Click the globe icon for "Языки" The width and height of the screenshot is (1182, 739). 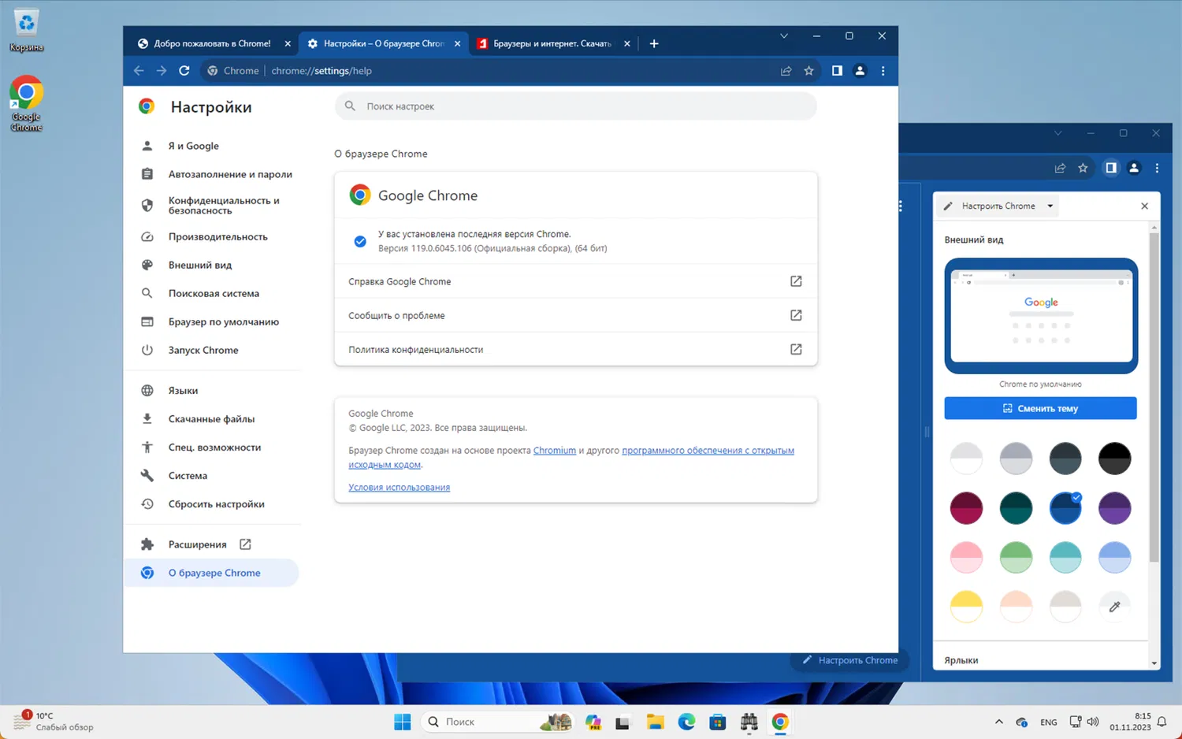click(x=147, y=391)
